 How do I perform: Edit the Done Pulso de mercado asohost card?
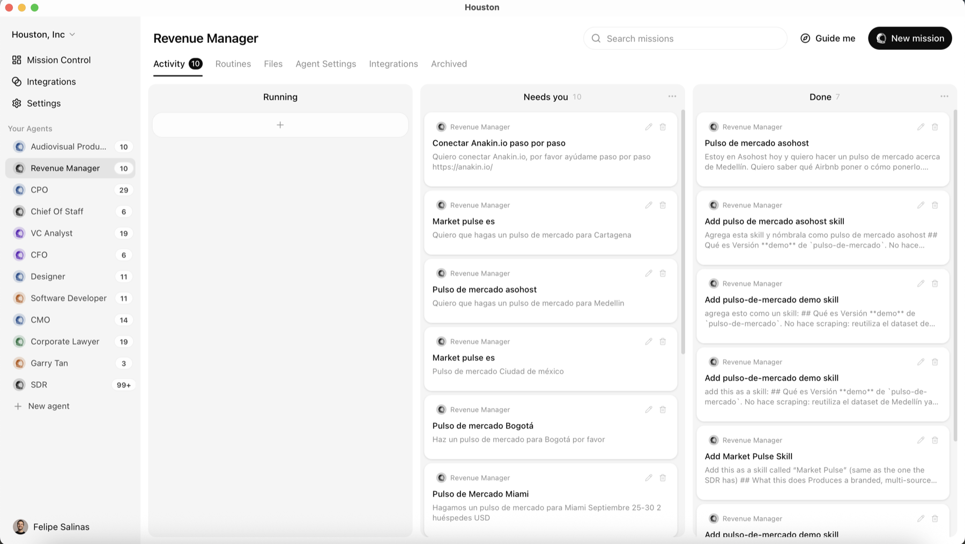click(921, 127)
